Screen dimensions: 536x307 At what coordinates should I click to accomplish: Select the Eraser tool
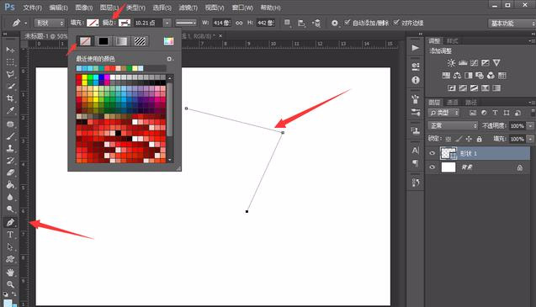coord(10,172)
